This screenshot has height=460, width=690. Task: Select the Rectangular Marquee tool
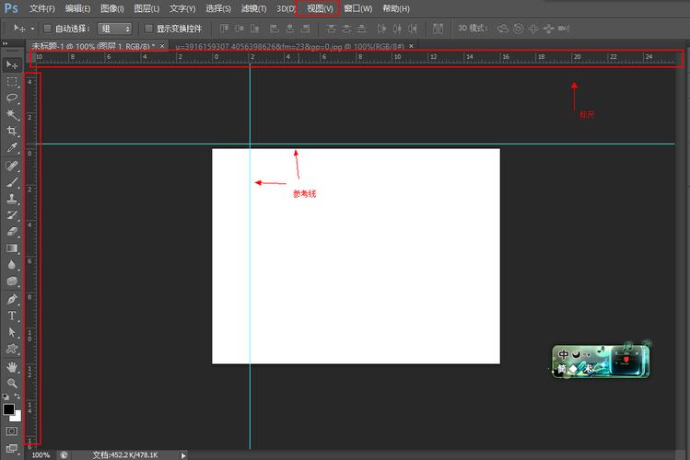coord(12,82)
